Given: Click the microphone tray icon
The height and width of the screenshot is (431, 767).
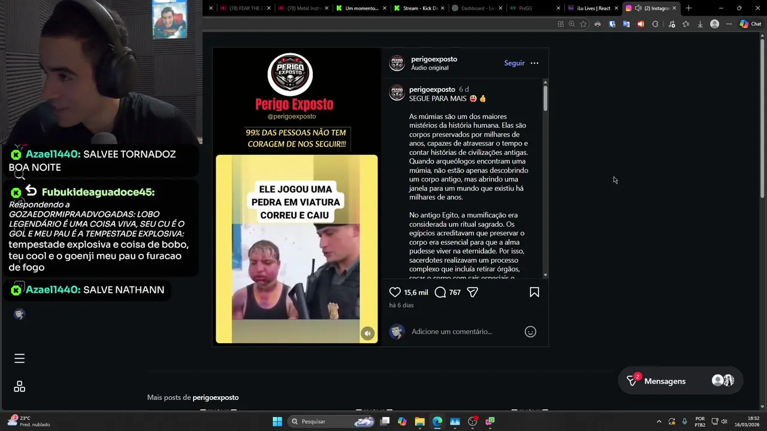Looking at the screenshot, I should pos(684,421).
